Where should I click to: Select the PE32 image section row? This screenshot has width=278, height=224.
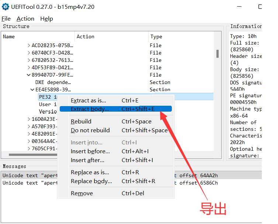click(x=48, y=97)
